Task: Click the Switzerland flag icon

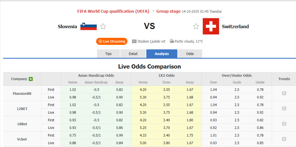Action: click(x=211, y=26)
